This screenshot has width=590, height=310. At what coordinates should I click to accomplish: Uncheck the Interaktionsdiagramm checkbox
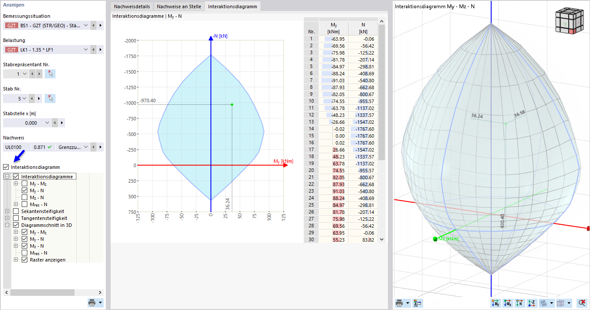click(x=6, y=167)
